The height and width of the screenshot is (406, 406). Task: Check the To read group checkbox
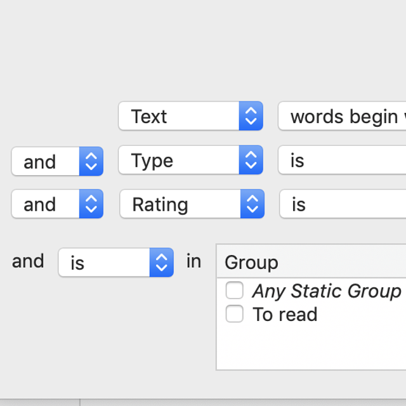coord(234,314)
